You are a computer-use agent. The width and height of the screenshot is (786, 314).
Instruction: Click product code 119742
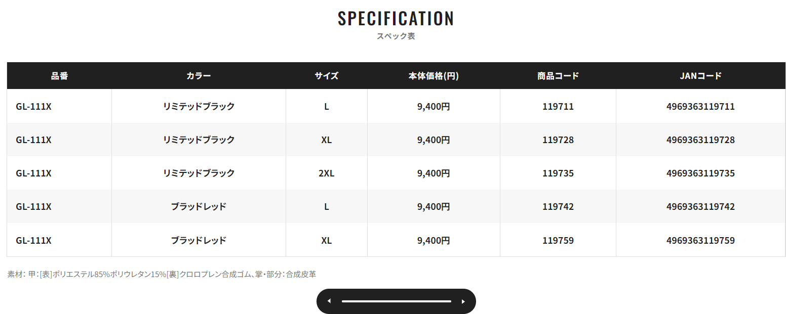(558, 207)
